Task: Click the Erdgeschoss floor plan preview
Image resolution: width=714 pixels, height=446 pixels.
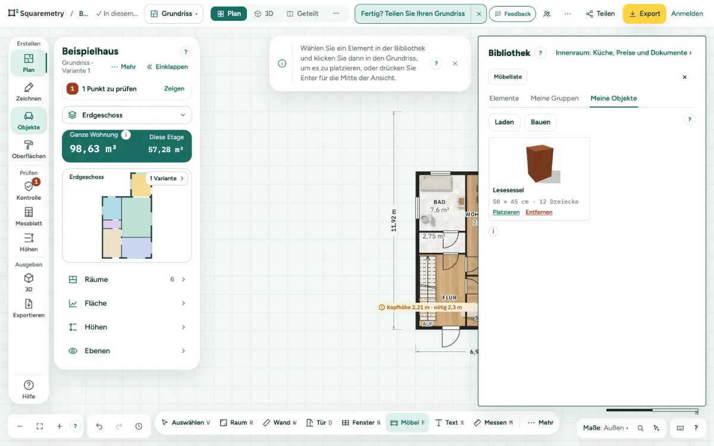Action: point(127,215)
